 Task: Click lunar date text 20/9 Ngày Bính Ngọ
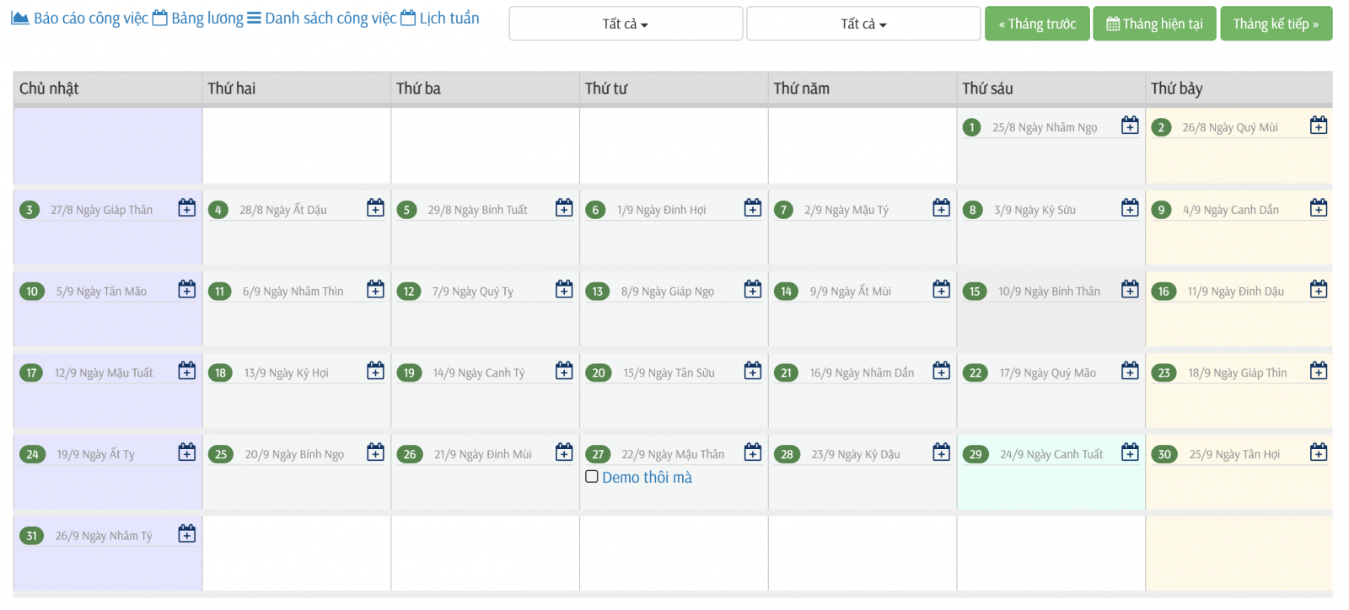click(x=294, y=455)
